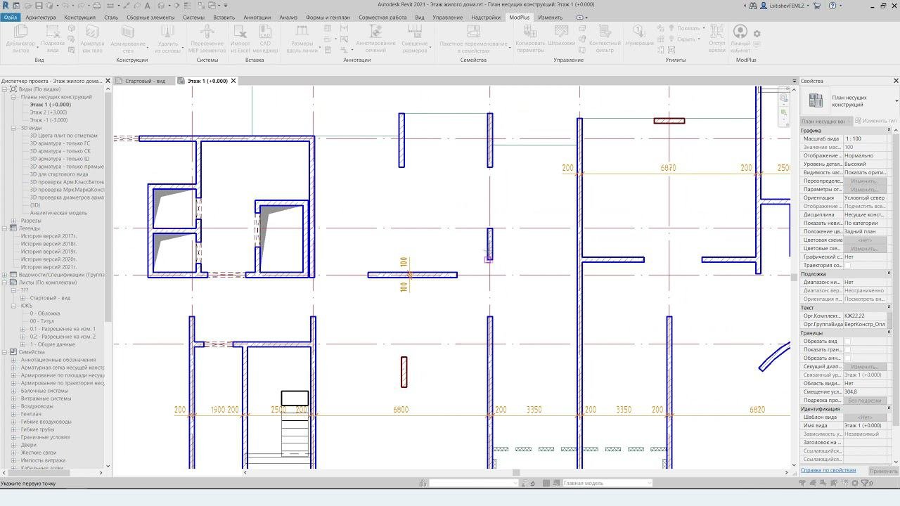Select the Аналитическая модель 3D view

coord(58,213)
